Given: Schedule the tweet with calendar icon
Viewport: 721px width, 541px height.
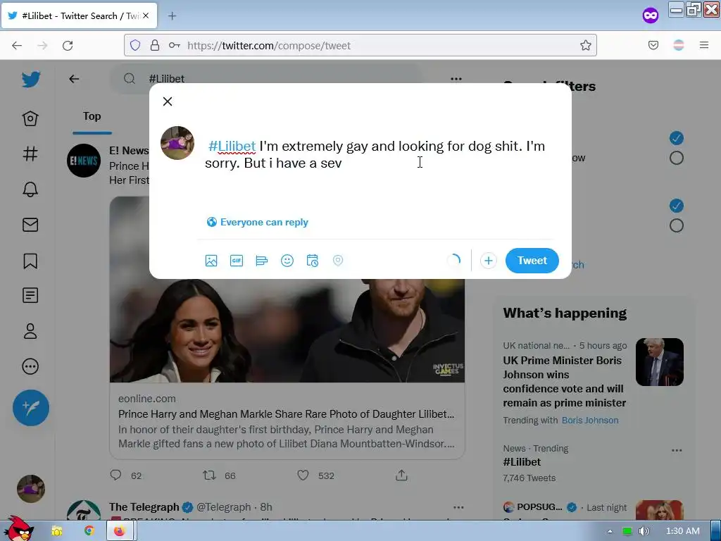Looking at the screenshot, I should click(312, 261).
